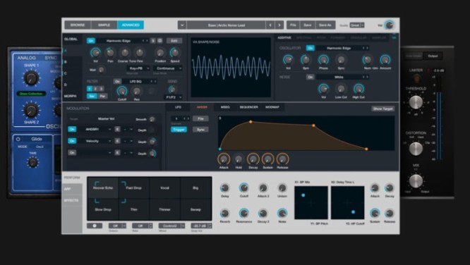Adjust the oscillator Amount knob
The height and width of the screenshot is (265, 470).
(x=385, y=60)
